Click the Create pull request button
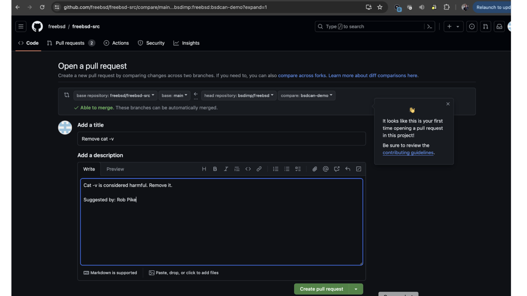The width and height of the screenshot is (527, 296). 321,289
